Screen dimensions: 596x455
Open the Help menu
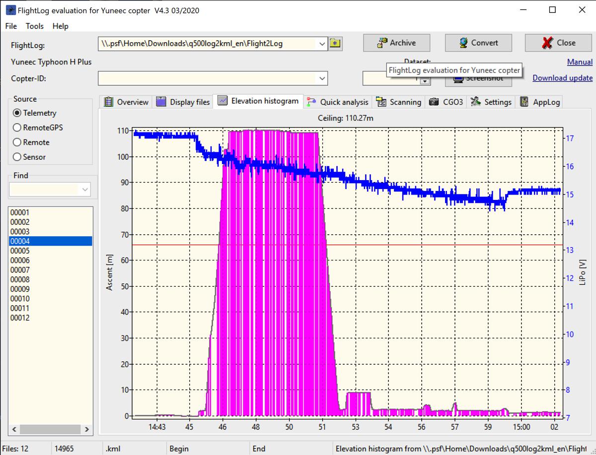(61, 26)
